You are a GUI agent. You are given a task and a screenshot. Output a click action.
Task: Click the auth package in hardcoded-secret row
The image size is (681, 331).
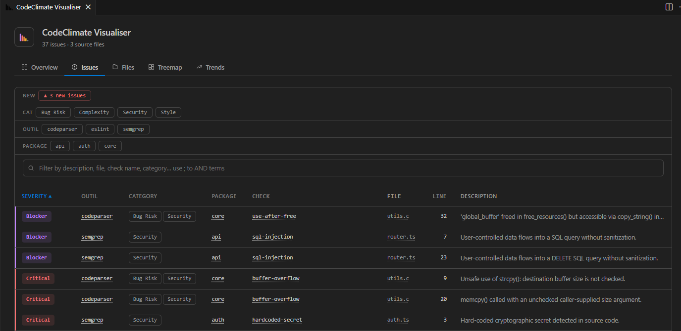pyautogui.click(x=218, y=320)
